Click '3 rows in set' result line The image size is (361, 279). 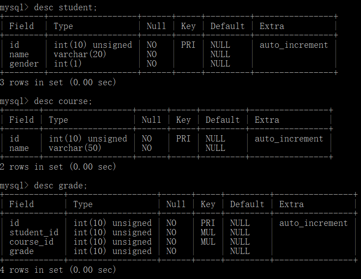(x=58, y=83)
